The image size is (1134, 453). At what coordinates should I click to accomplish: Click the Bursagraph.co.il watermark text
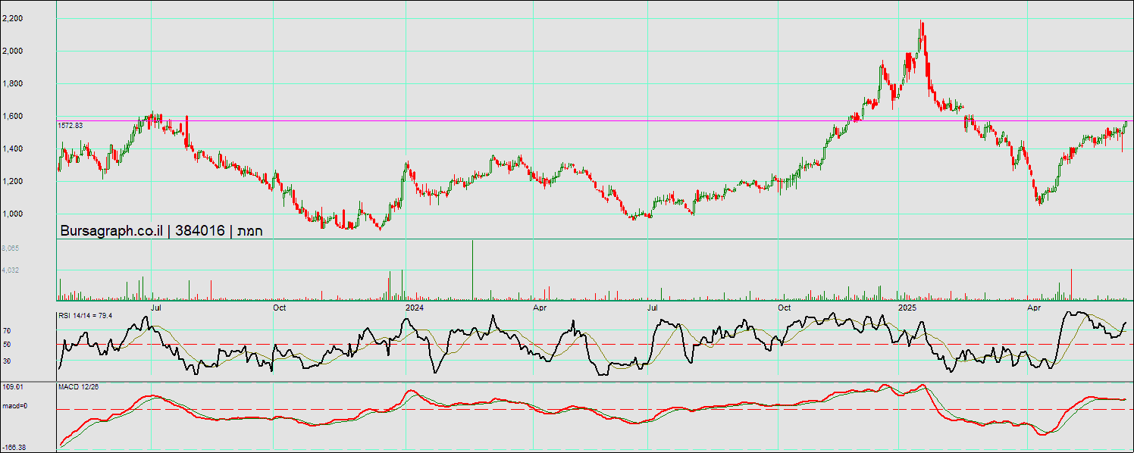(111, 231)
